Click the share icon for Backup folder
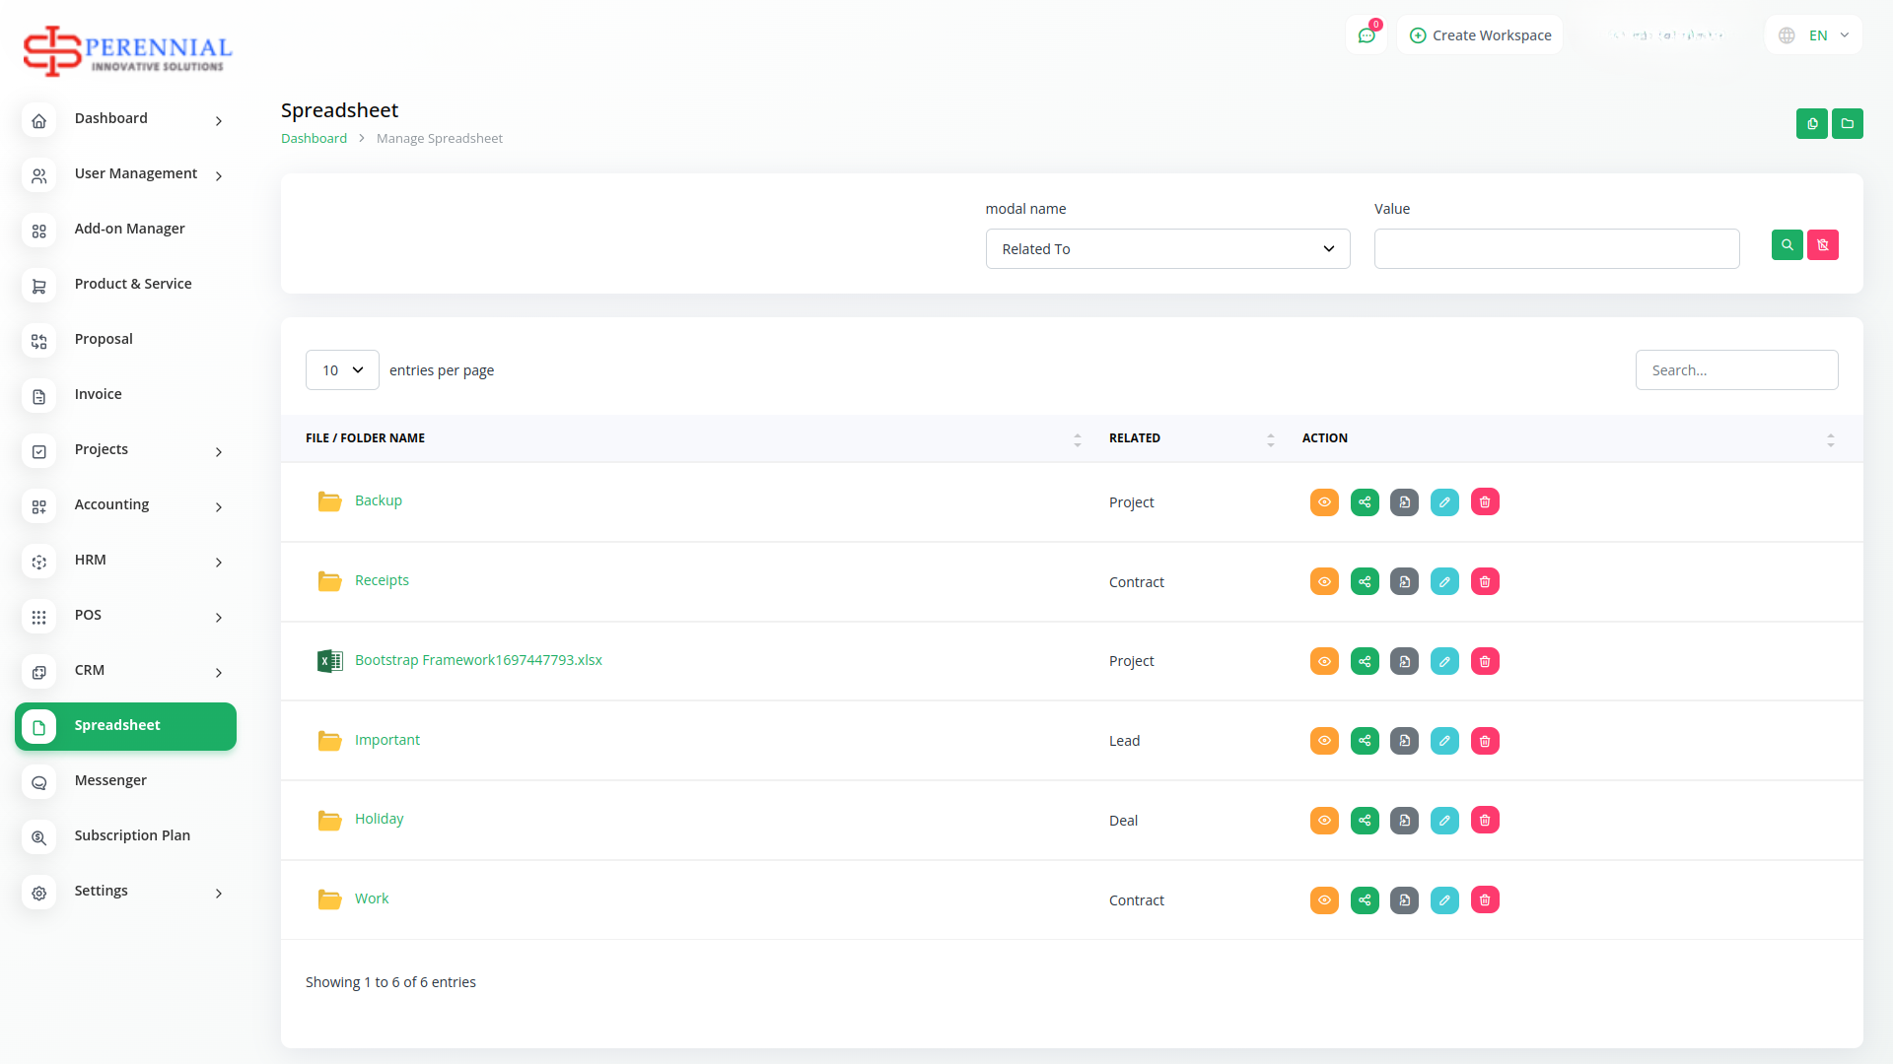The height and width of the screenshot is (1064, 1893). tap(1365, 502)
